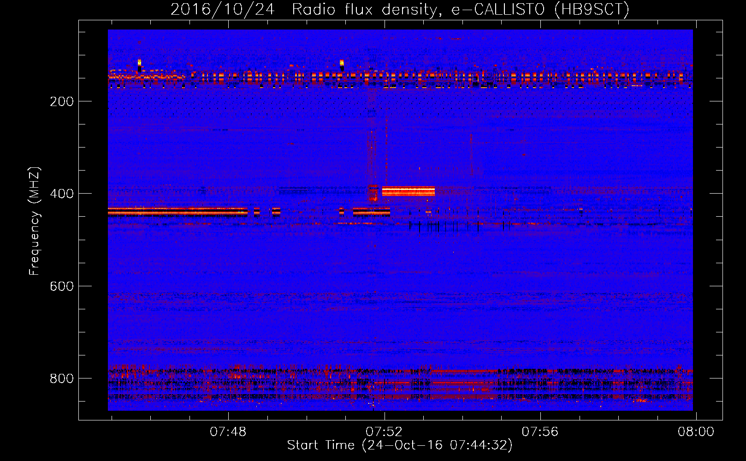Click the 'Start Time (24-Oct-16 07:44:32)' label

pos(400,445)
